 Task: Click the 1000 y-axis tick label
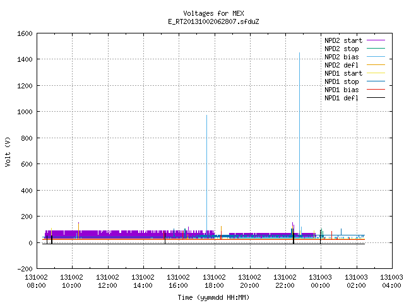pyautogui.click(x=25, y=112)
